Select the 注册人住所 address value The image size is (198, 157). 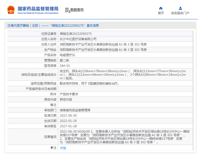[x=103, y=44]
